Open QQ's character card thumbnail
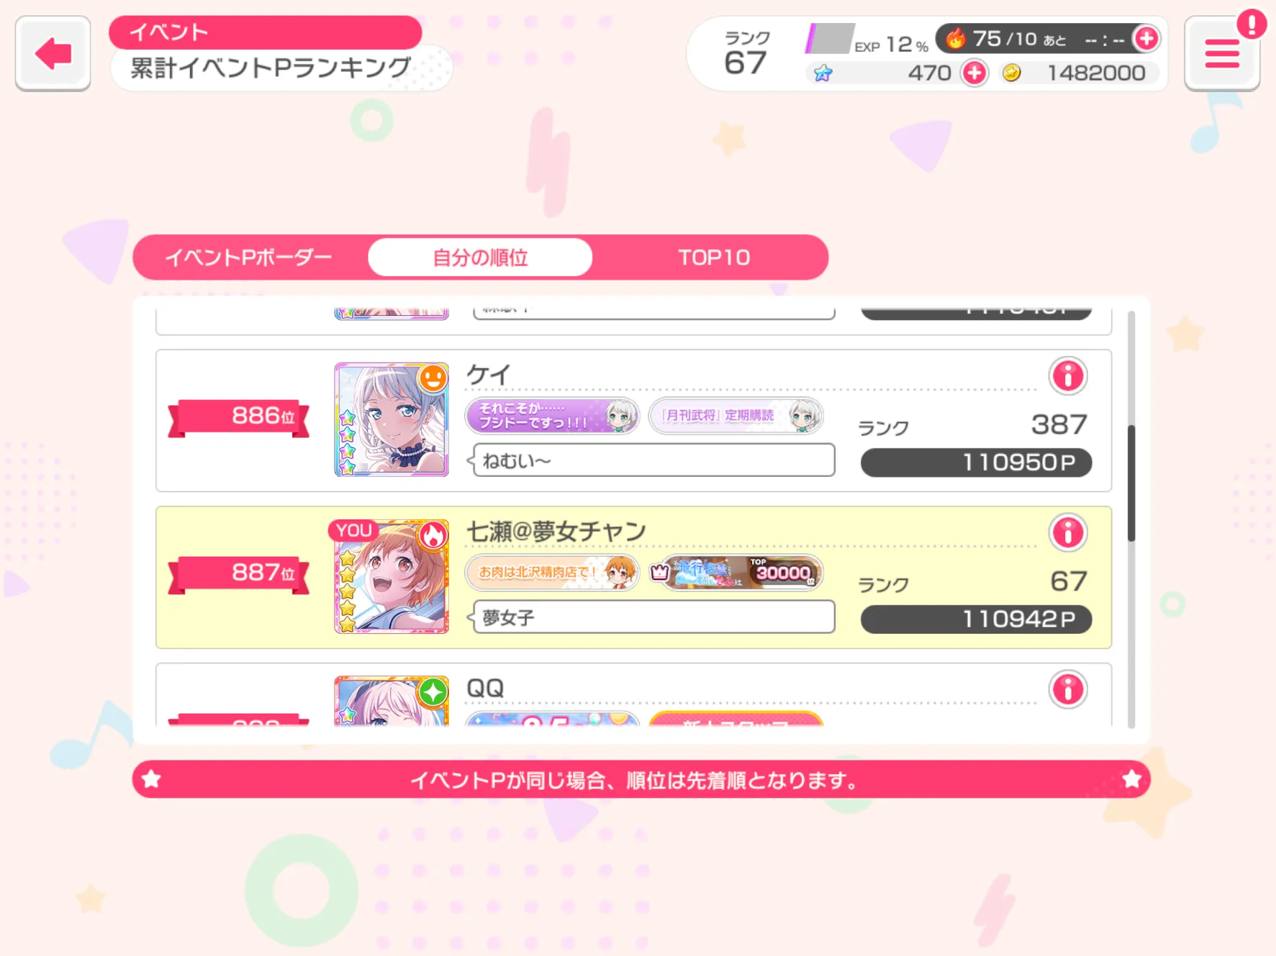Image resolution: width=1276 pixels, height=956 pixels. [392, 701]
